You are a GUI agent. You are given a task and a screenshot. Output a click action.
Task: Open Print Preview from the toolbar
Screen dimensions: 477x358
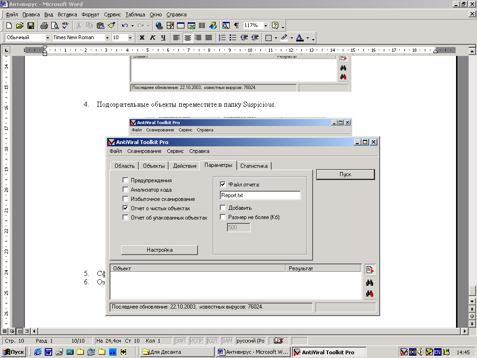[x=55, y=26]
